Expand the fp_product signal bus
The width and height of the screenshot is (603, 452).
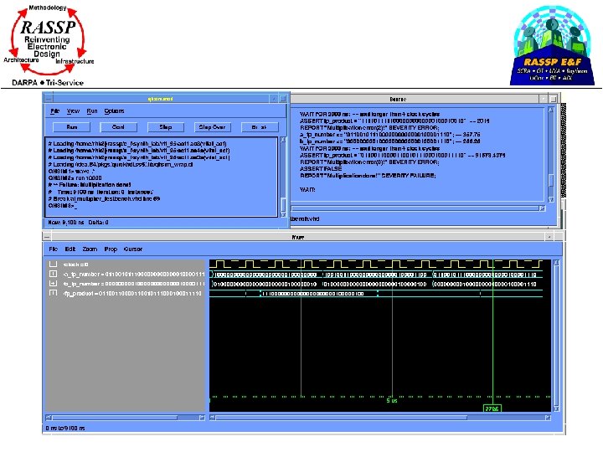pyautogui.click(x=53, y=293)
